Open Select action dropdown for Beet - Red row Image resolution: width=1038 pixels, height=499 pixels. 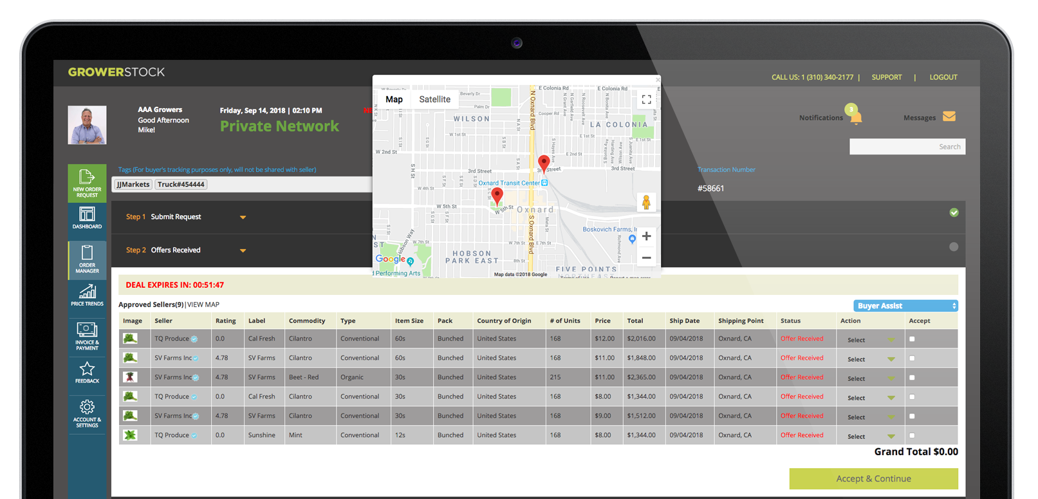[x=871, y=379]
